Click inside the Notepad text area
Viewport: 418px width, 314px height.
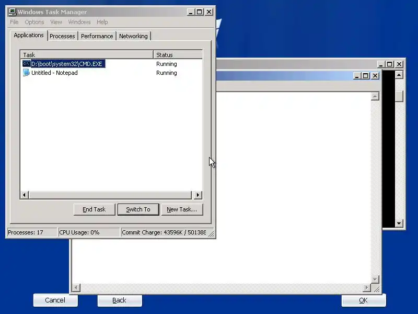point(293,187)
